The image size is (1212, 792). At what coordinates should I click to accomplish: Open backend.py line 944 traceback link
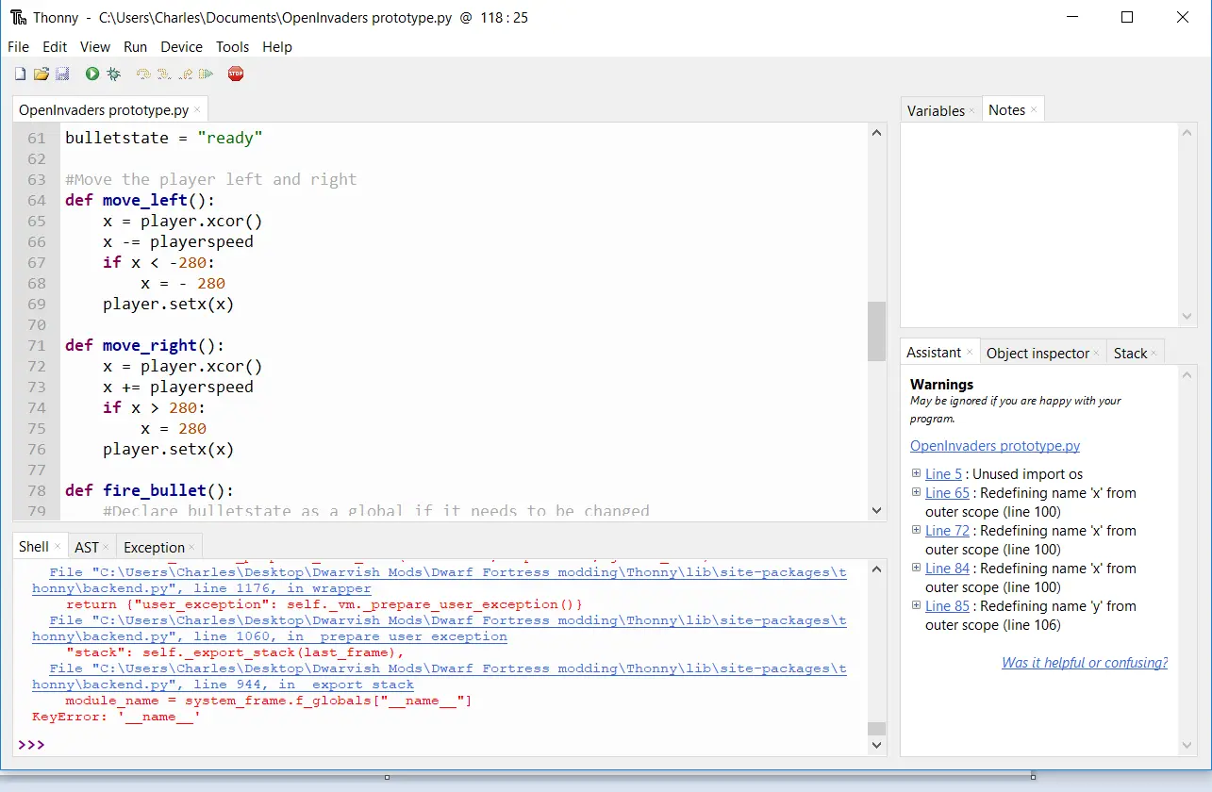tap(439, 677)
